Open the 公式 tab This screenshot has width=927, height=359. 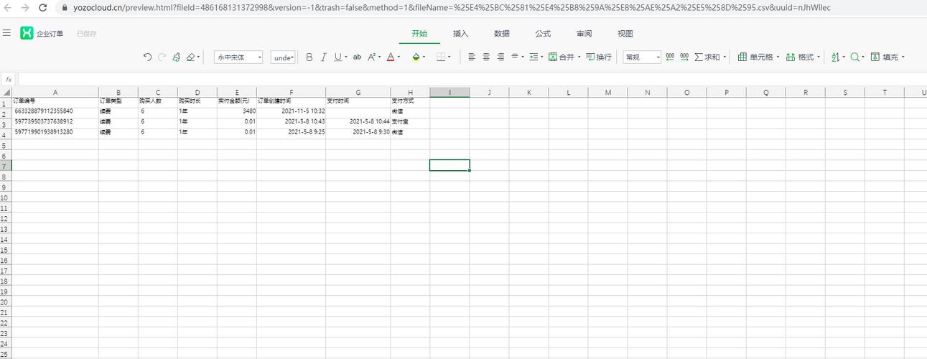point(543,34)
